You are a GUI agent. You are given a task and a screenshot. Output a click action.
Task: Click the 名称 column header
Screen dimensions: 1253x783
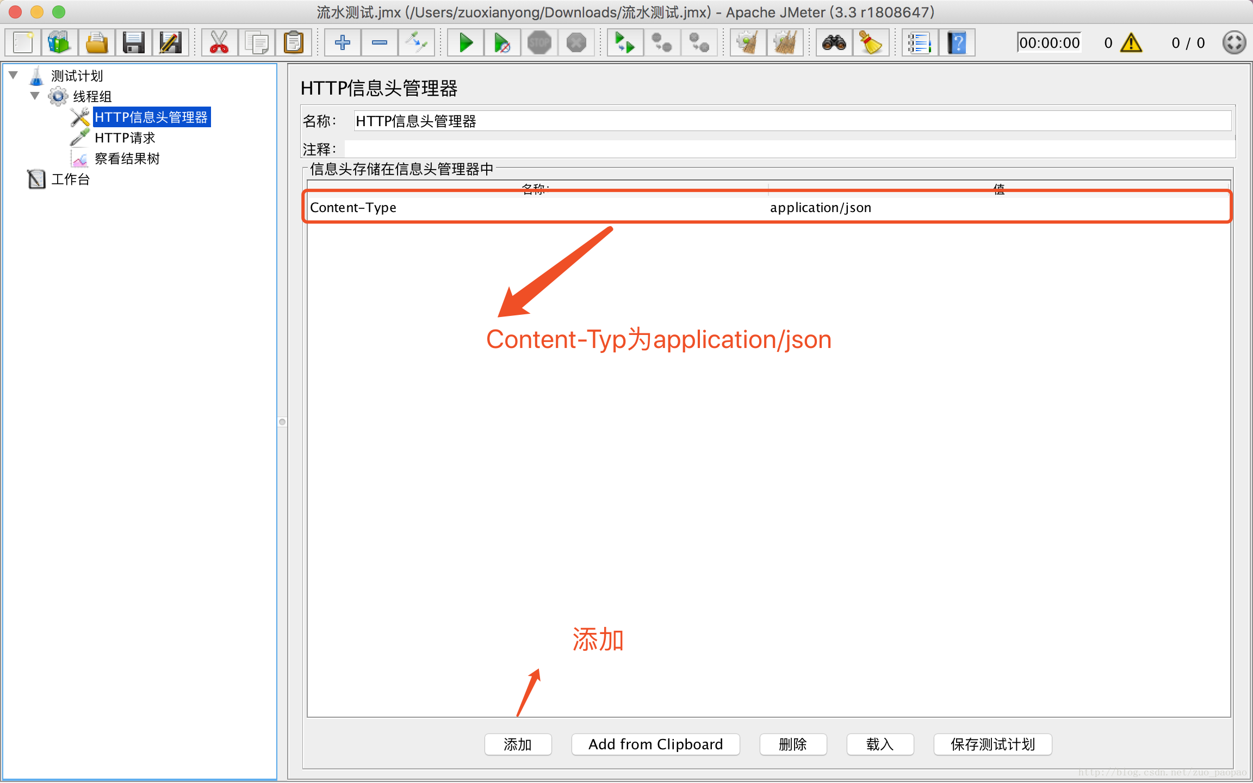point(537,188)
